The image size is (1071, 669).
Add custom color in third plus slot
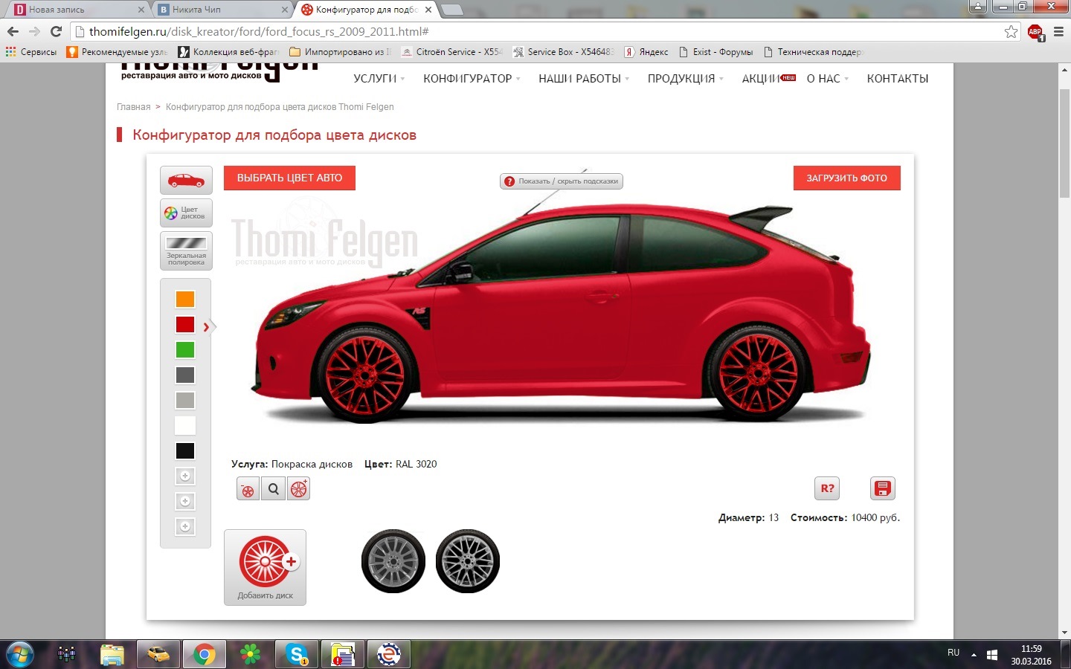click(x=185, y=526)
